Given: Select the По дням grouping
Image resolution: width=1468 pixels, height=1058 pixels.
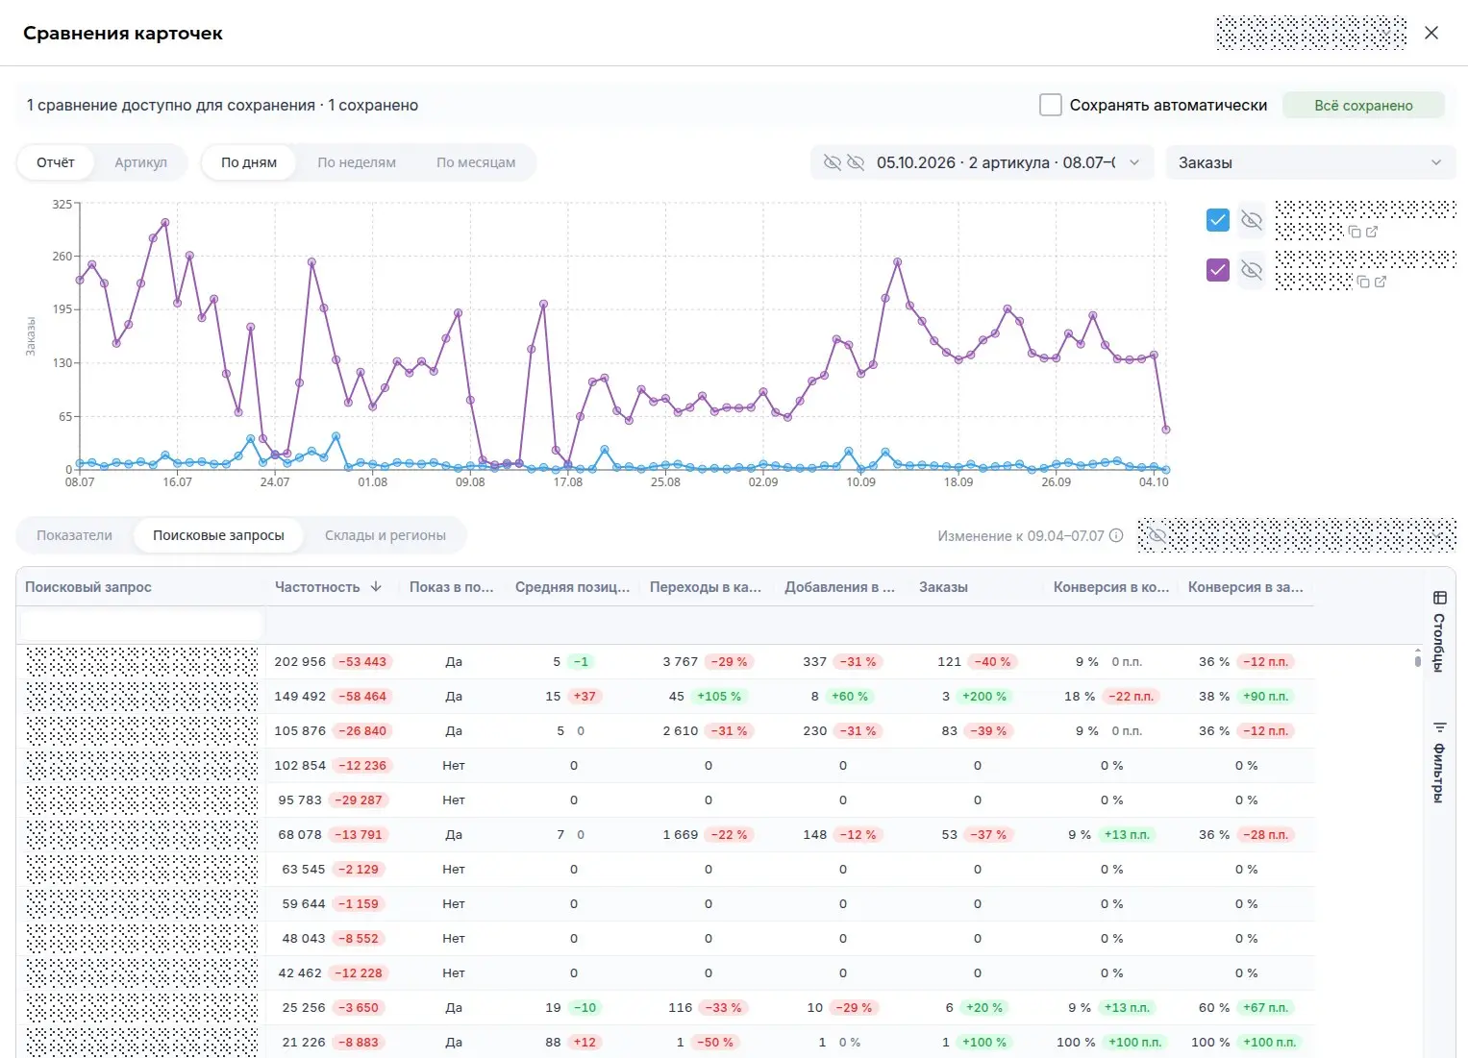Looking at the screenshot, I should pos(249,162).
